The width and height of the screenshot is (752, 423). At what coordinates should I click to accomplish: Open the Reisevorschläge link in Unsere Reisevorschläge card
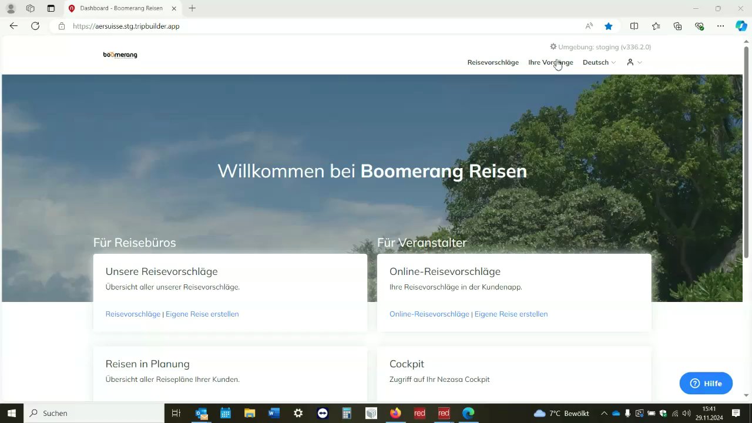click(133, 314)
